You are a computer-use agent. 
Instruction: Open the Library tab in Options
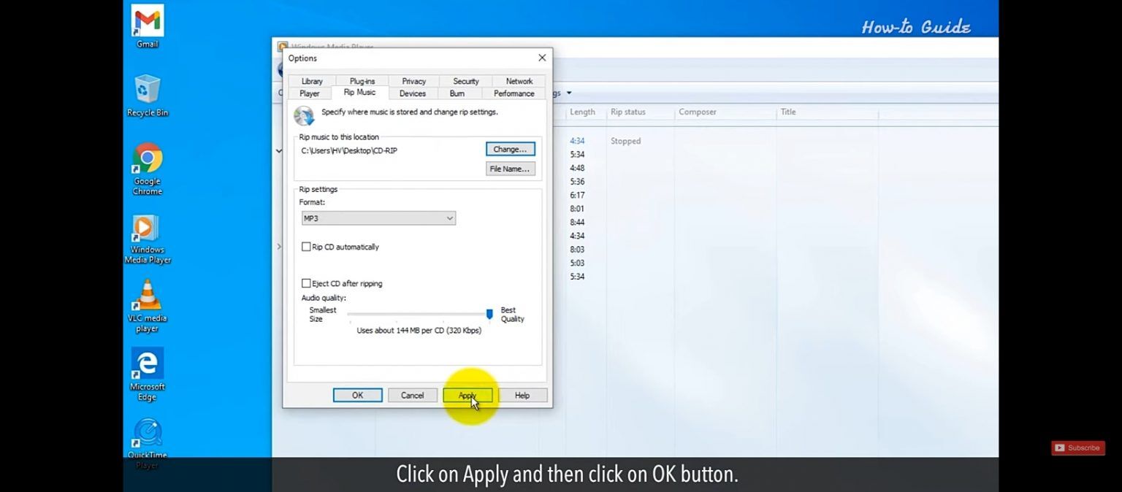click(x=311, y=80)
